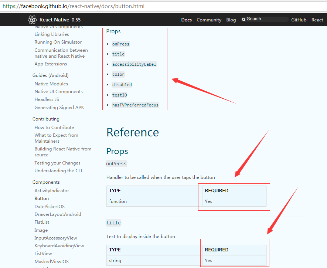The image size is (327, 268).
Task: Open the Docs menu item
Action: pos(186,20)
